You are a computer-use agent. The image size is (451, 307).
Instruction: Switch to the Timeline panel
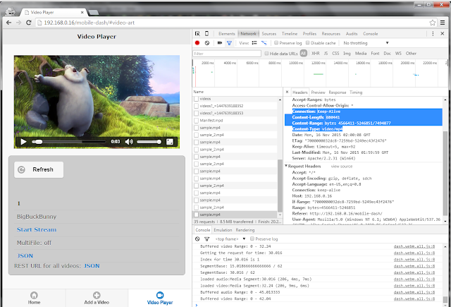290,34
